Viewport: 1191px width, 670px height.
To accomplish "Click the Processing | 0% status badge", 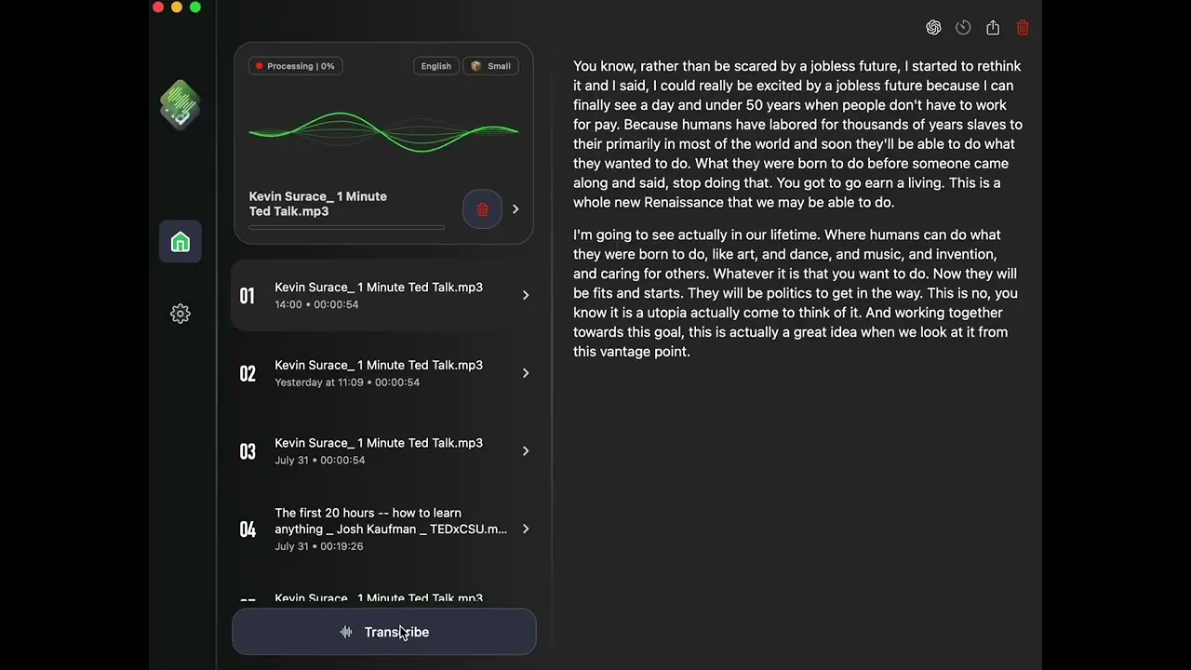I will coord(295,66).
